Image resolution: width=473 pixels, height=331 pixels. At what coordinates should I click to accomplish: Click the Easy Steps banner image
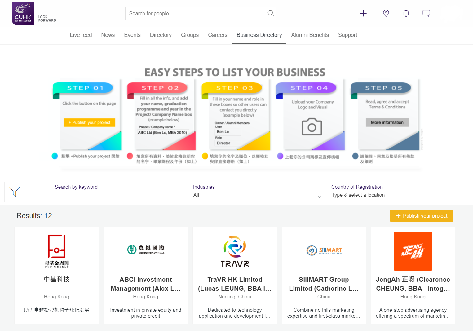[236, 117]
